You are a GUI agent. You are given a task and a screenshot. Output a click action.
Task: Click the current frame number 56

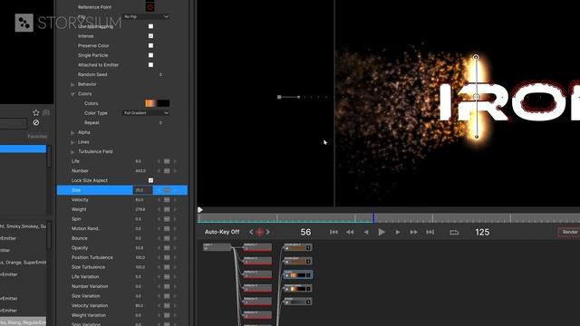click(x=305, y=232)
